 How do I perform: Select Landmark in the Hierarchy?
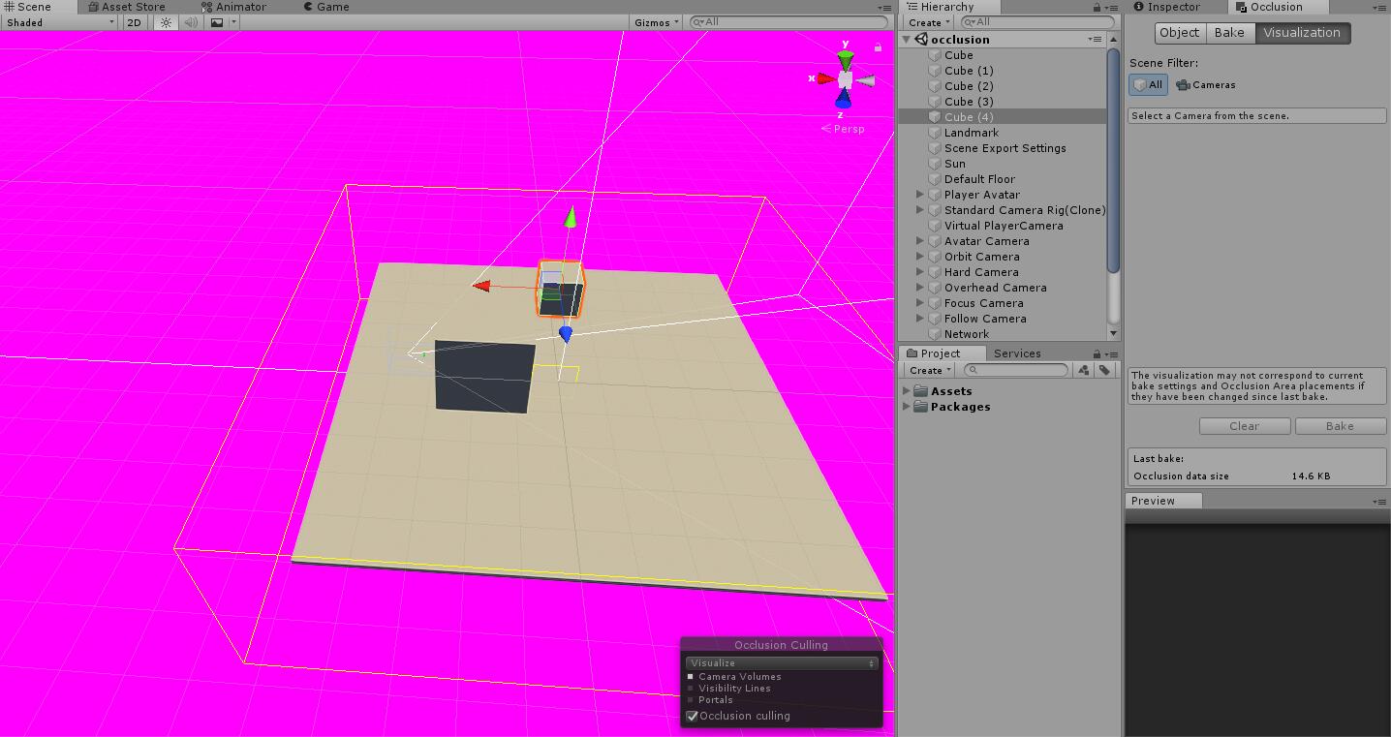(972, 133)
